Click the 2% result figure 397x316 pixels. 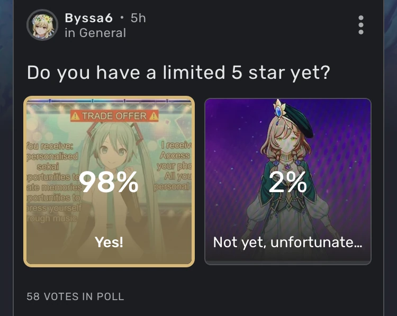(287, 183)
